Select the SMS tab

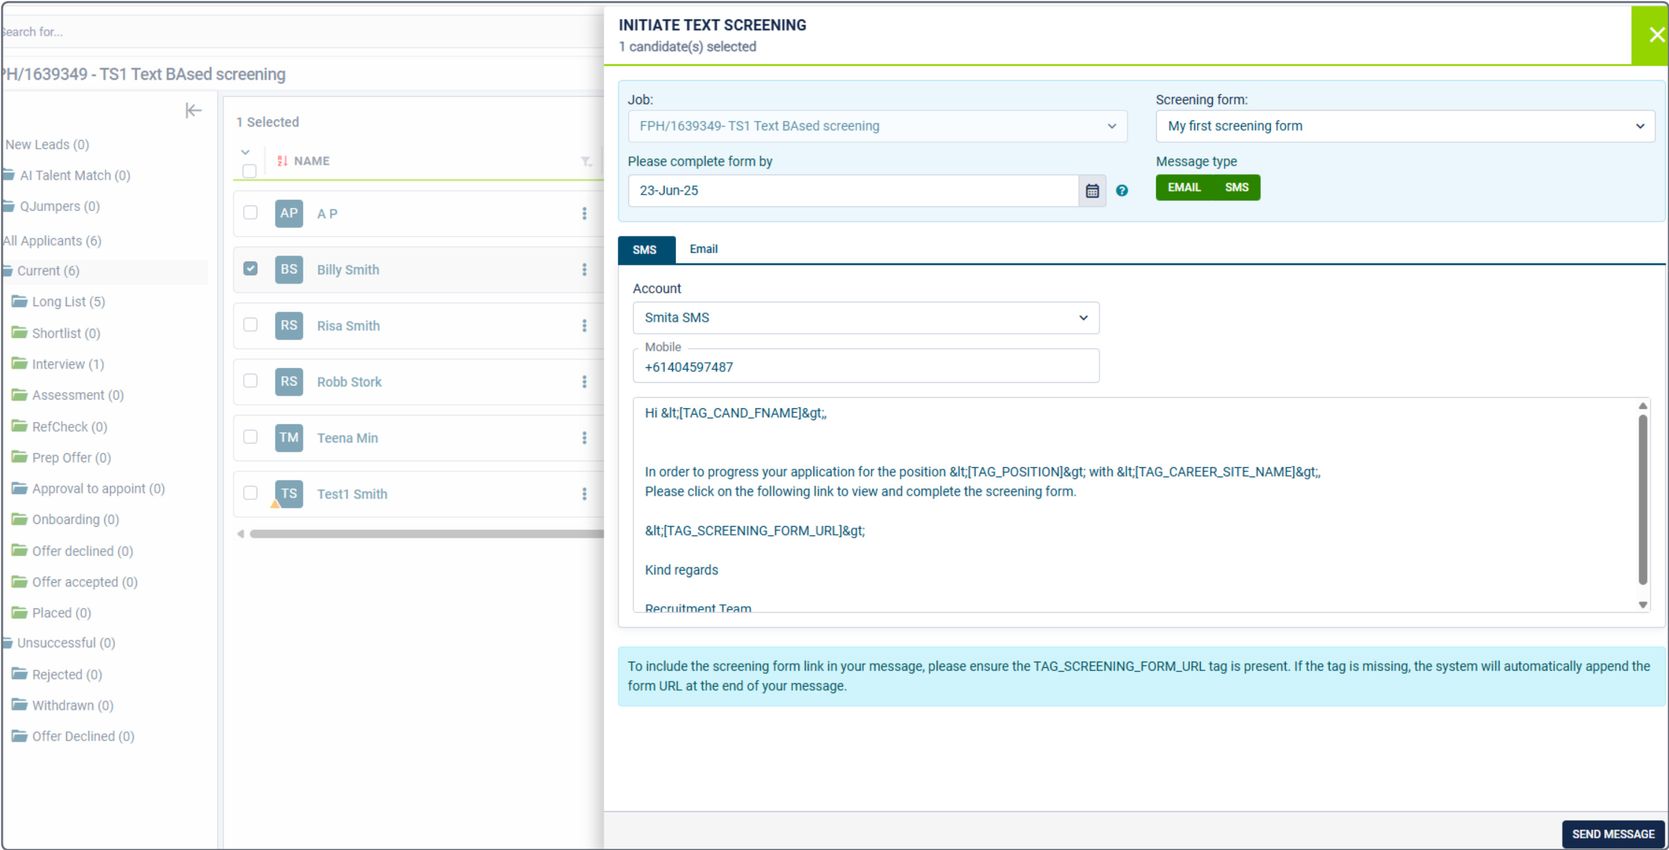tap(644, 249)
